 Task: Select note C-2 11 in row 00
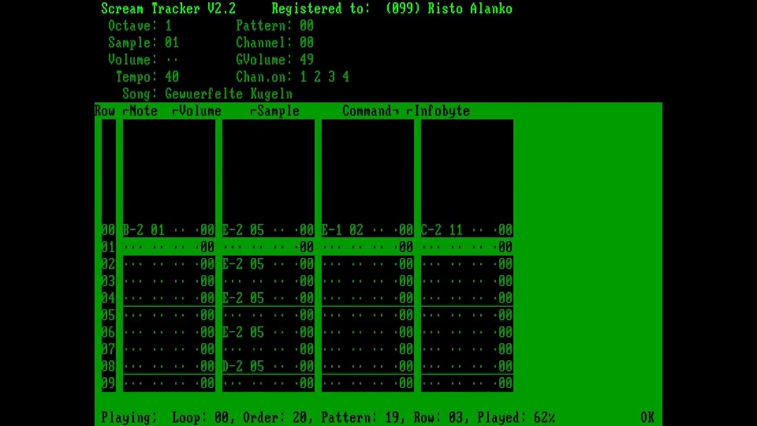[x=442, y=230]
